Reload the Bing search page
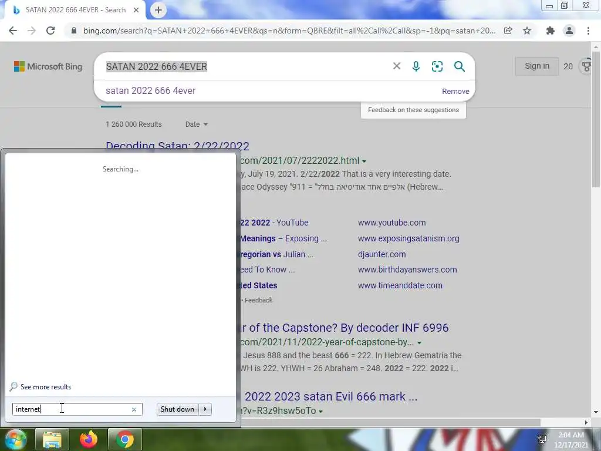 click(50, 31)
